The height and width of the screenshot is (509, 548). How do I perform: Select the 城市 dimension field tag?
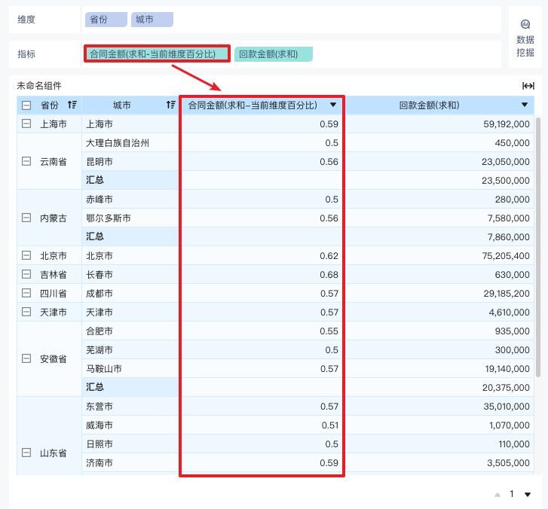(x=152, y=20)
